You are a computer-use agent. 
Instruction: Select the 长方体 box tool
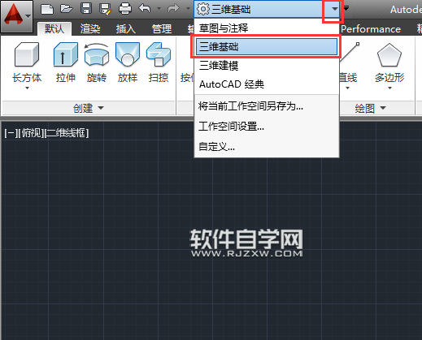coord(27,62)
